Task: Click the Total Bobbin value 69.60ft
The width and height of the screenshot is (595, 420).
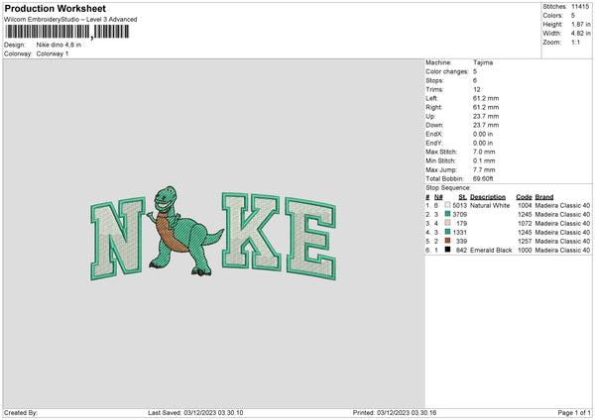Action: click(x=483, y=178)
